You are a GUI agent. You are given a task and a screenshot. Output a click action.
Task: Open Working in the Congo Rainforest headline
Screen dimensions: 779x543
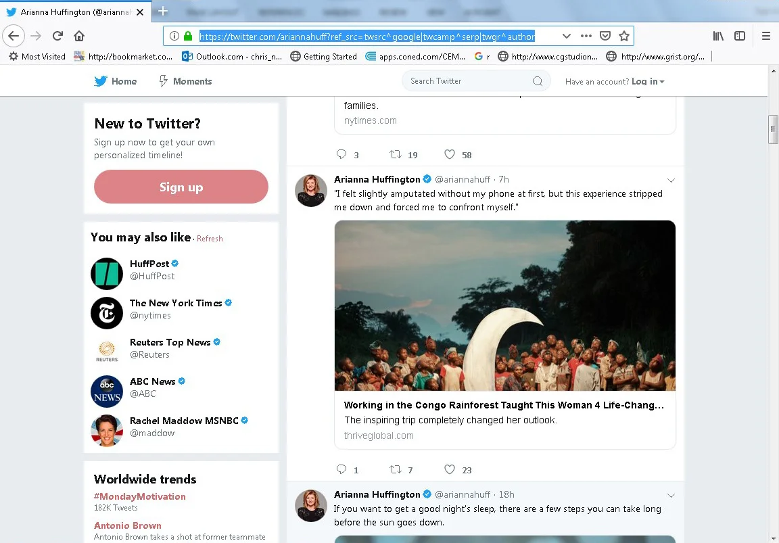pos(504,405)
